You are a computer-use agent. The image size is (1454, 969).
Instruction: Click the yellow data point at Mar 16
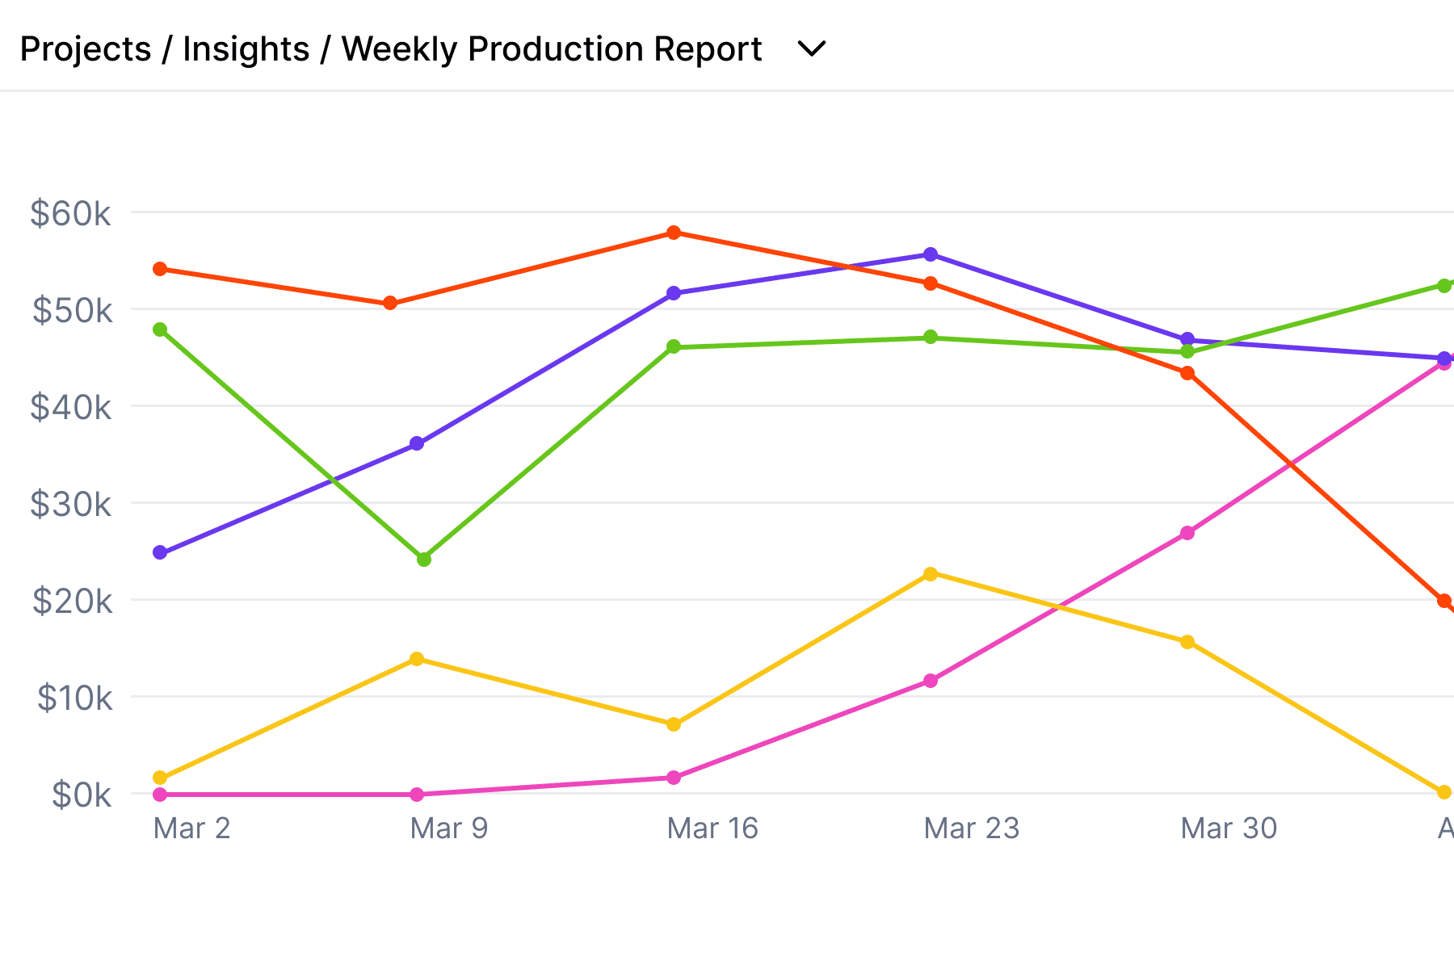[674, 724]
